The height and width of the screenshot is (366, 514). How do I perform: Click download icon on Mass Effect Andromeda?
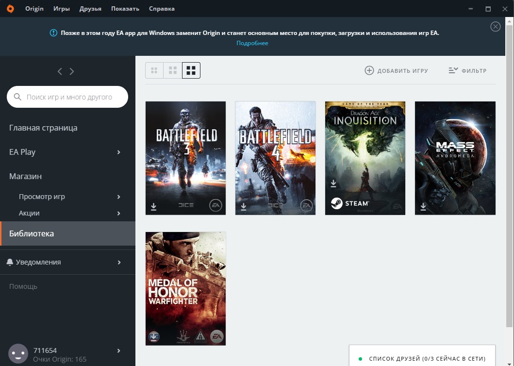pos(423,207)
